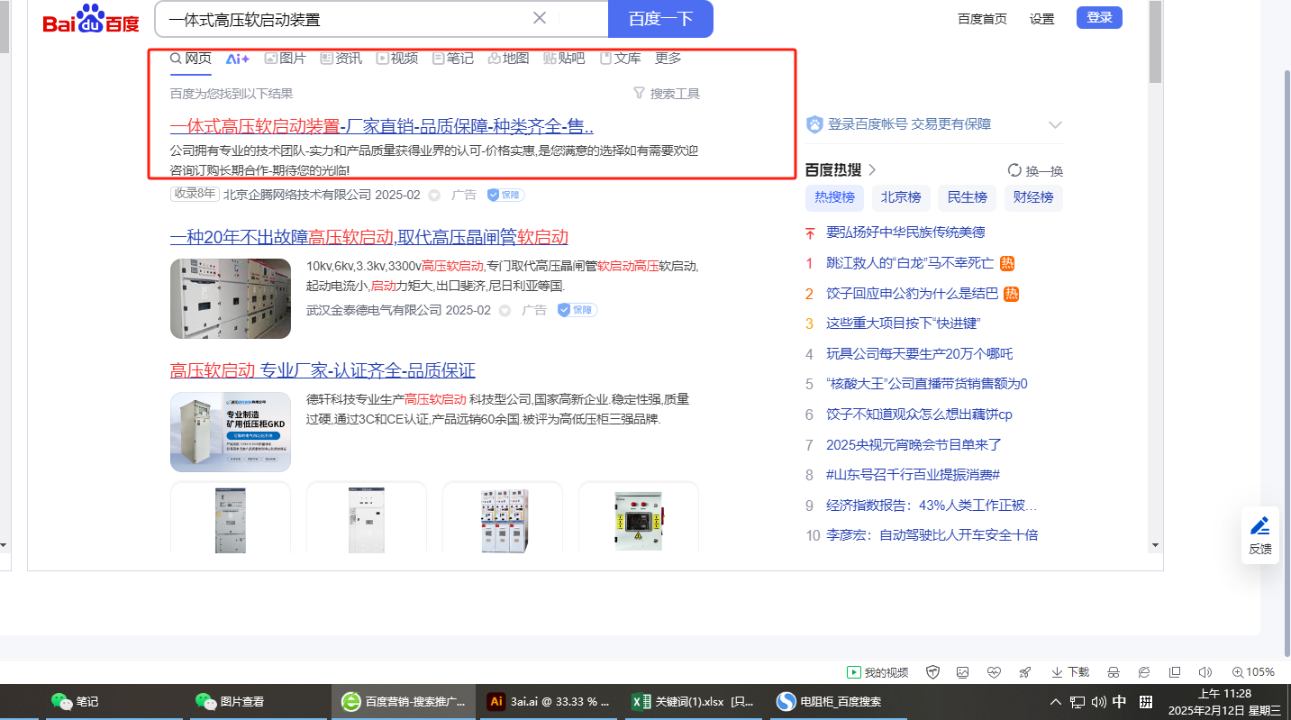Click the 105% page zoom control
1291x720 pixels.
(x=1252, y=672)
